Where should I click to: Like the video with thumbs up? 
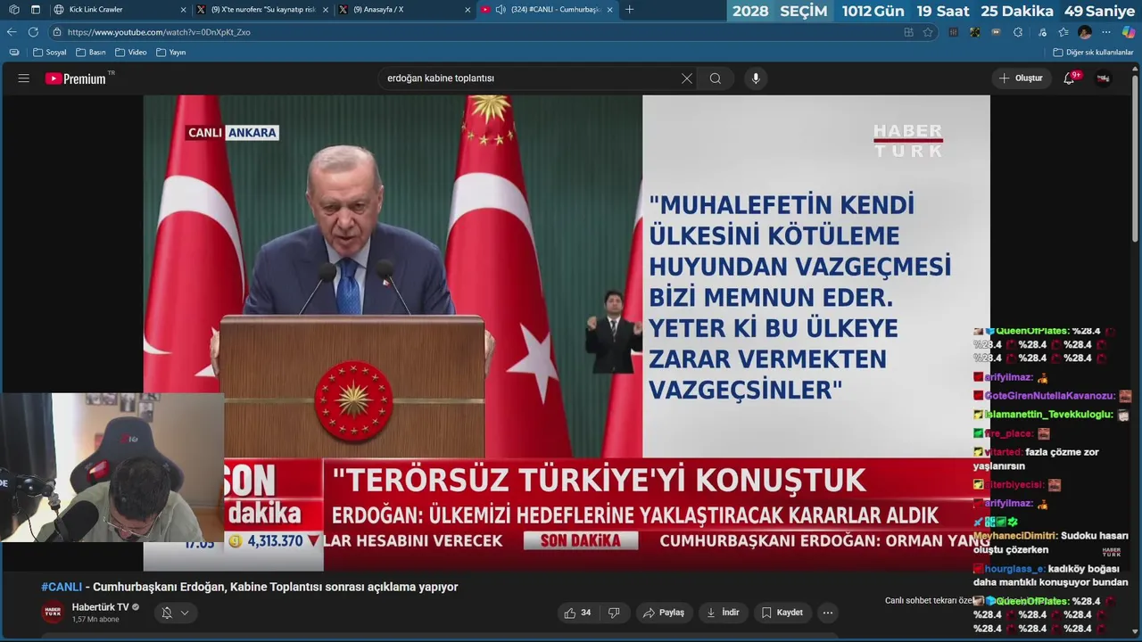click(x=577, y=613)
